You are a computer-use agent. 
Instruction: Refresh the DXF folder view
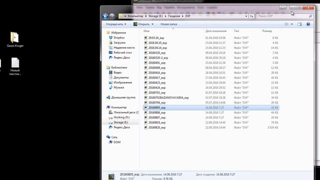[251, 16]
